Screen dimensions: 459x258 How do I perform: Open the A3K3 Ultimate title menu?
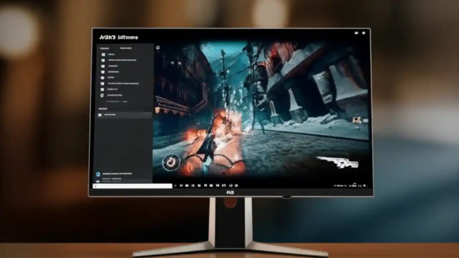[x=118, y=37]
